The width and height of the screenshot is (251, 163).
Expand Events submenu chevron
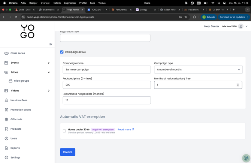pos(49,63)
